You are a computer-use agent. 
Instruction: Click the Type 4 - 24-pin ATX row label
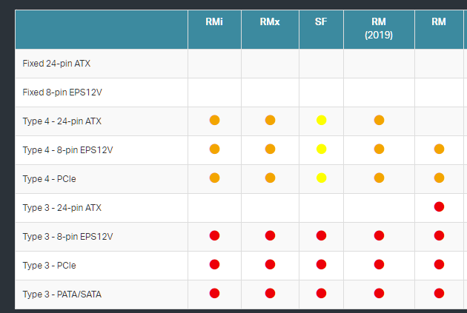tap(62, 121)
